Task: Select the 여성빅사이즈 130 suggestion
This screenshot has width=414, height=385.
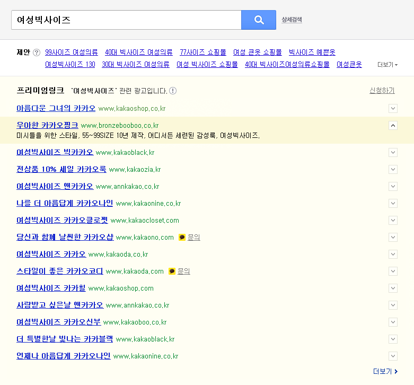Action: pos(70,64)
